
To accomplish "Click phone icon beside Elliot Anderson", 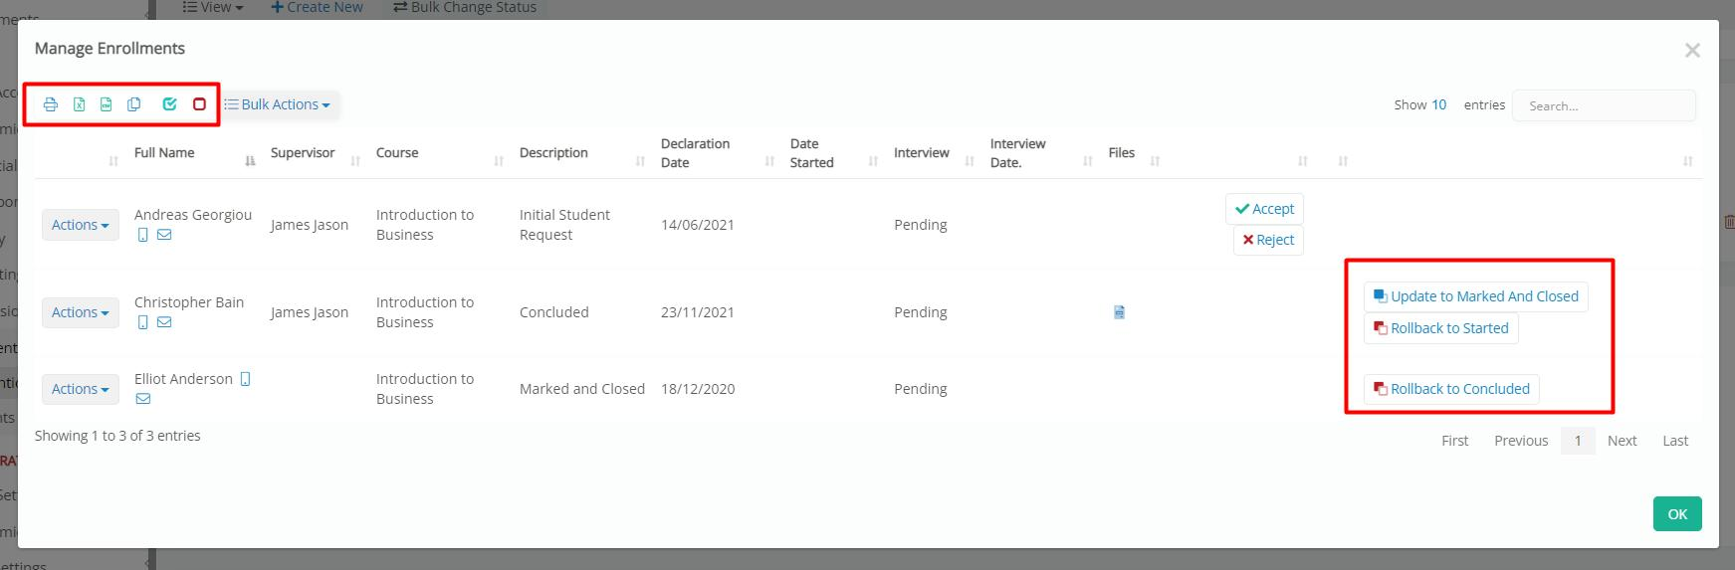I will pos(245,379).
